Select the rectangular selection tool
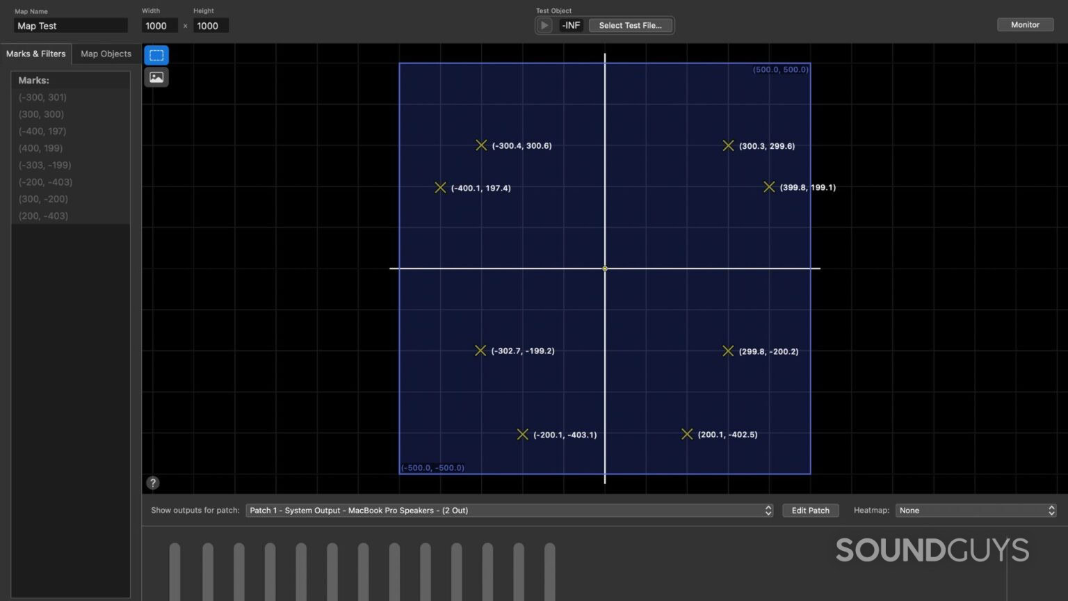 [x=156, y=55]
